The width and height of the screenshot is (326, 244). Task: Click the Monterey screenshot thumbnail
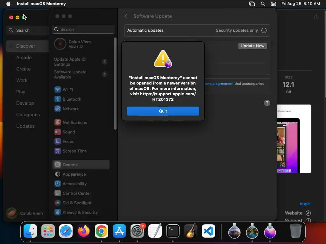pyautogui.click(x=294, y=139)
